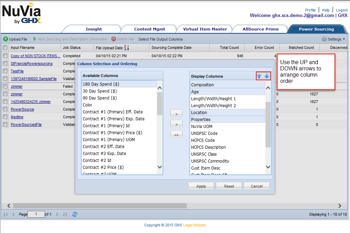Click the refresh icon in paging bar

coord(75,214)
